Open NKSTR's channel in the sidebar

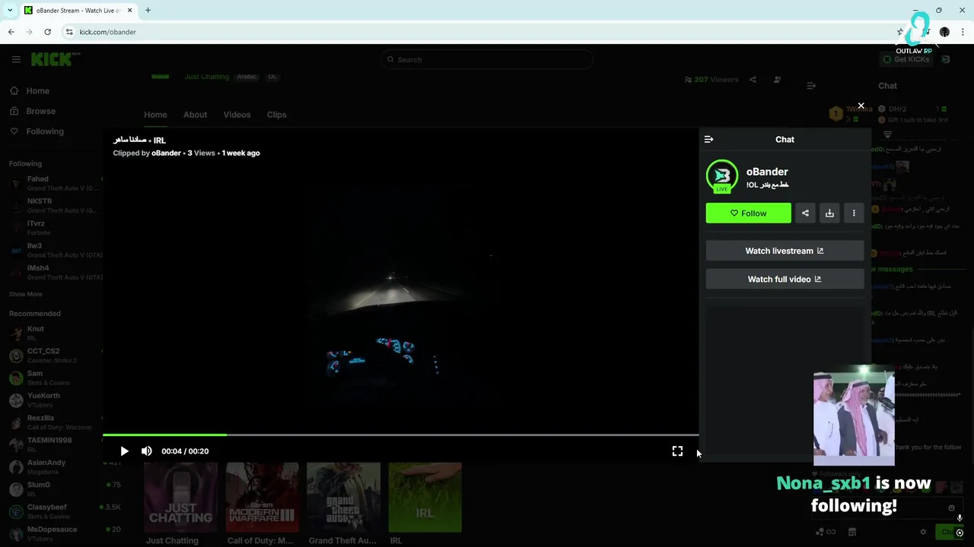pyautogui.click(x=53, y=205)
